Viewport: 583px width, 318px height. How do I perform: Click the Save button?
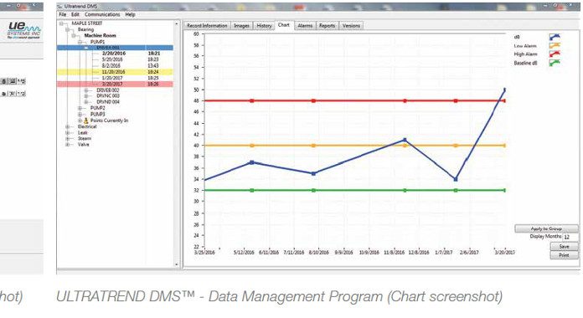pyautogui.click(x=564, y=247)
